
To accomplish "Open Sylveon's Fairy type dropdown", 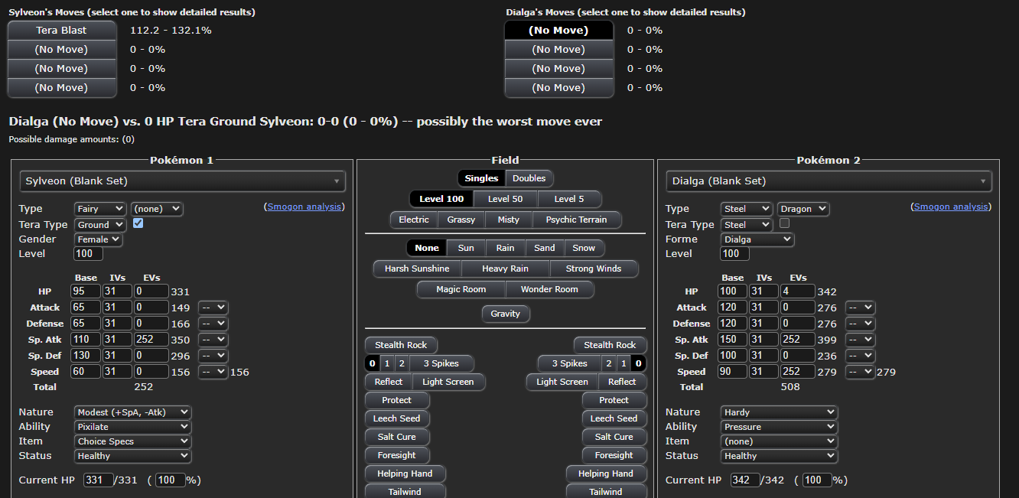I will click(x=100, y=208).
